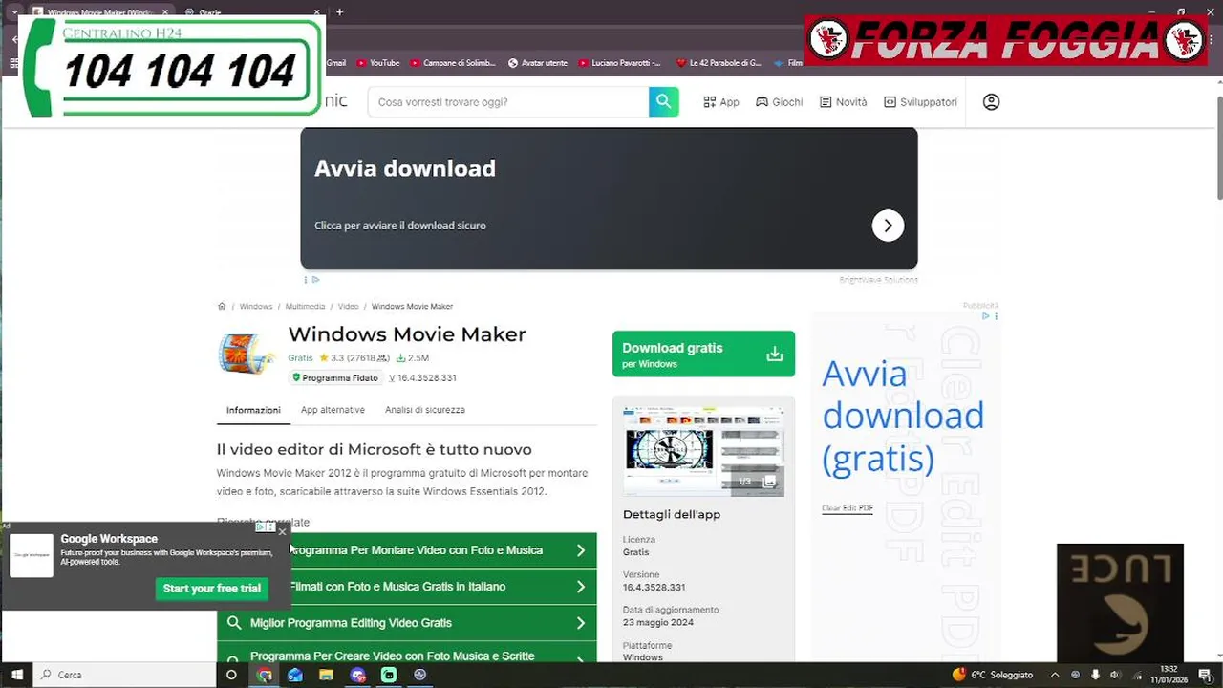Viewport: 1223px width, 688px height.
Task: Go to Multimedia in the breadcrumb
Action: click(x=305, y=307)
